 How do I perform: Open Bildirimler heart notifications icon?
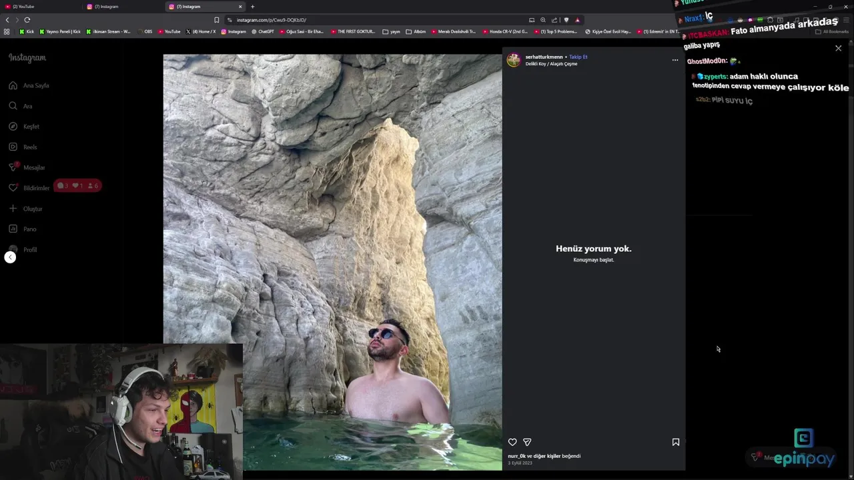(13, 188)
